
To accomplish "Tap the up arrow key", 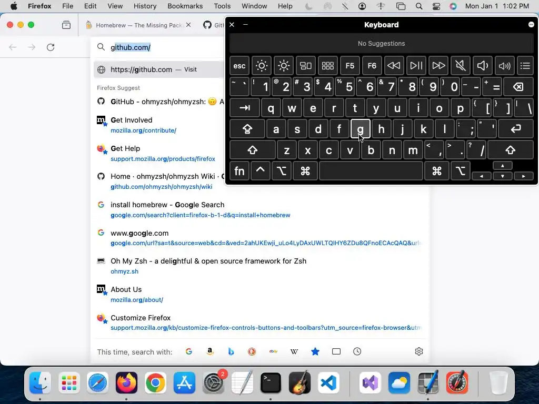I will (503, 166).
